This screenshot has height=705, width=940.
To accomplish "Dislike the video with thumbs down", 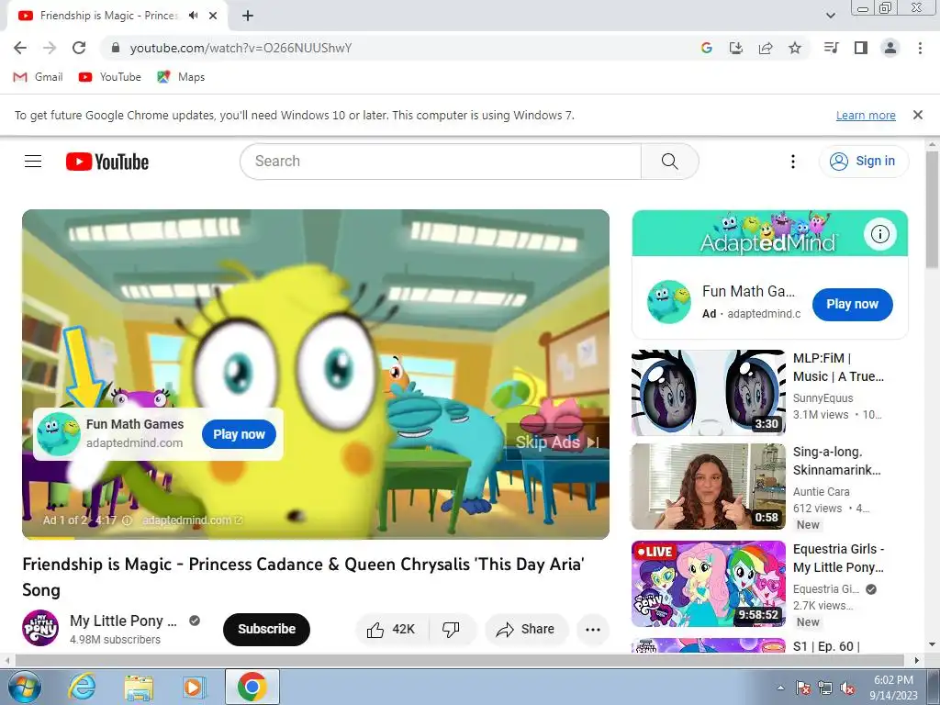I will pos(452,630).
